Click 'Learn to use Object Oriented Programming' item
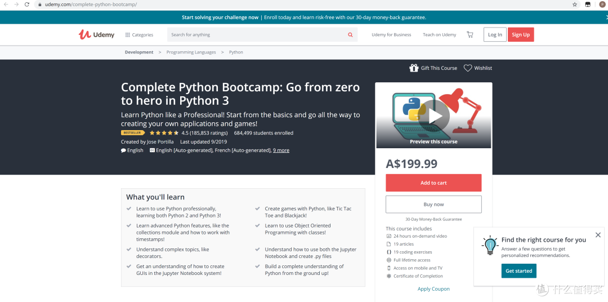The image size is (608, 302). click(x=298, y=229)
